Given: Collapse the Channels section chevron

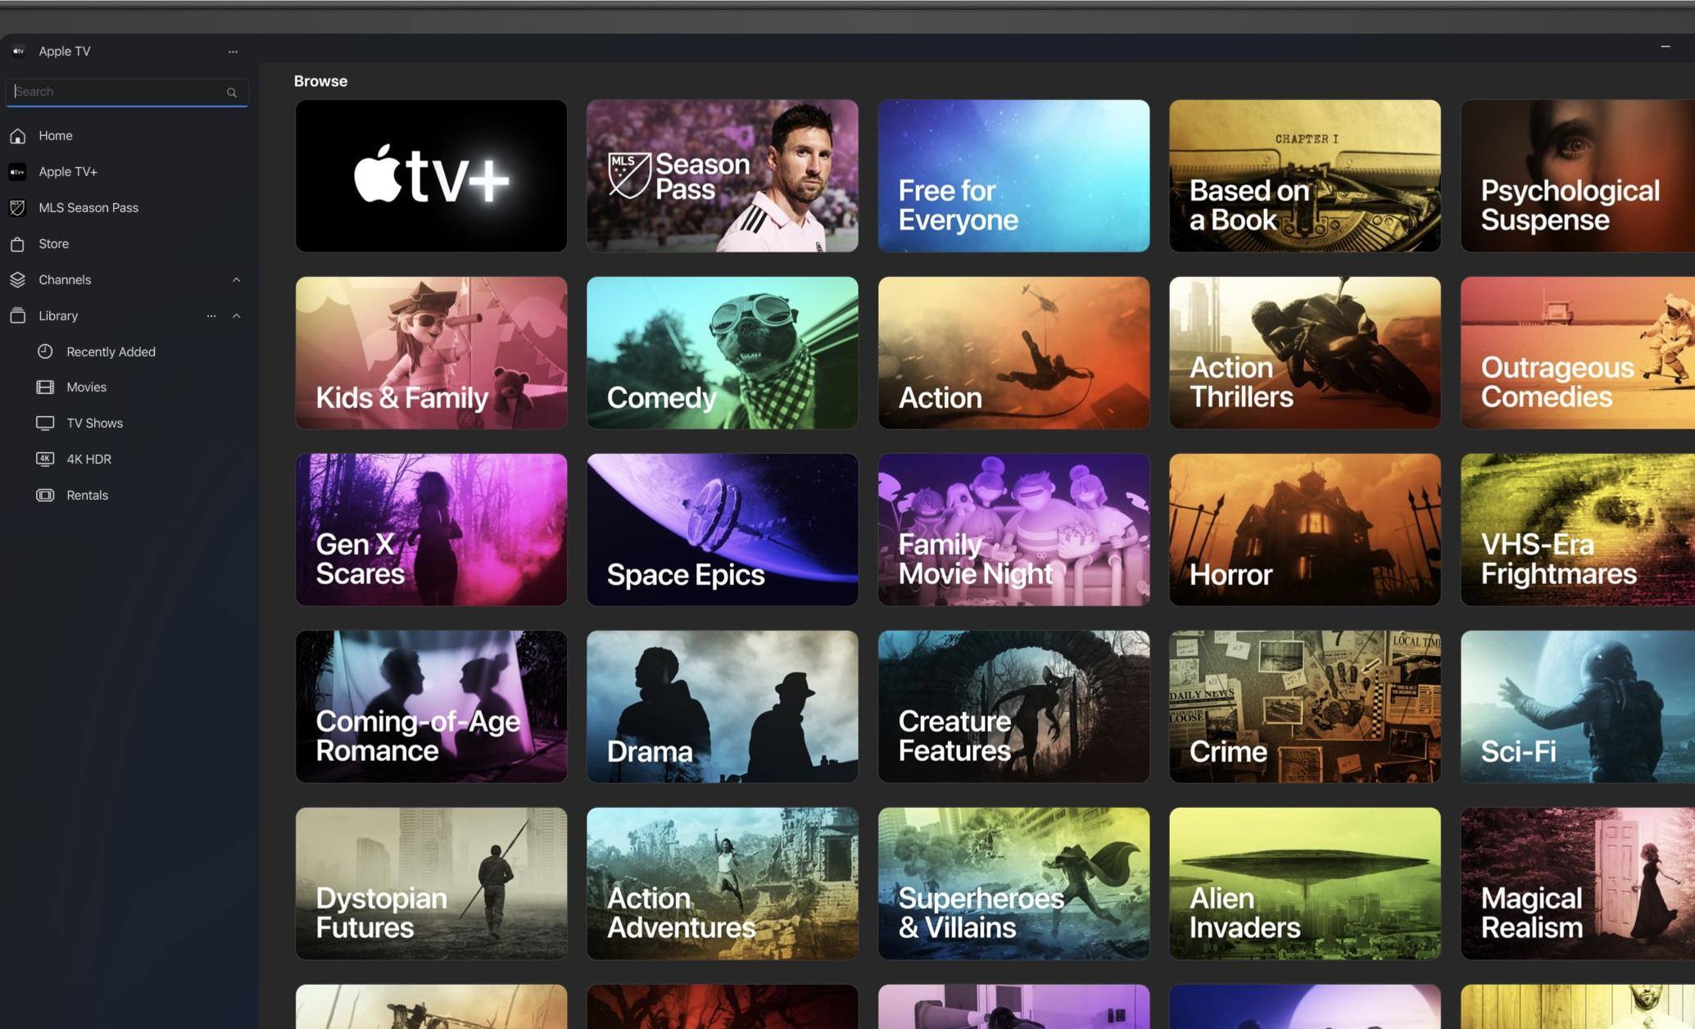Looking at the screenshot, I should [x=236, y=280].
